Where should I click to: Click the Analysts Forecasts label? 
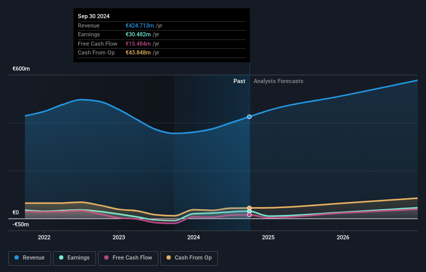point(279,81)
